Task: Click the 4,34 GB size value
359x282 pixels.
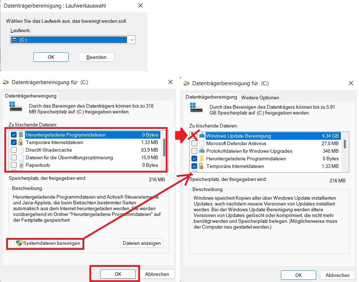Action: (330, 136)
